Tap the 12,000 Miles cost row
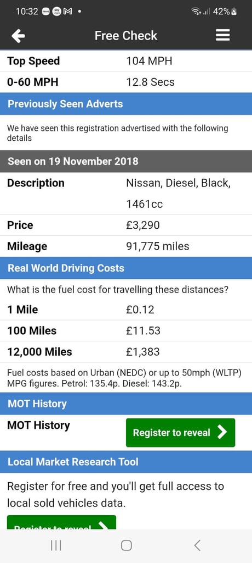This screenshot has width=252, height=563. click(126, 352)
